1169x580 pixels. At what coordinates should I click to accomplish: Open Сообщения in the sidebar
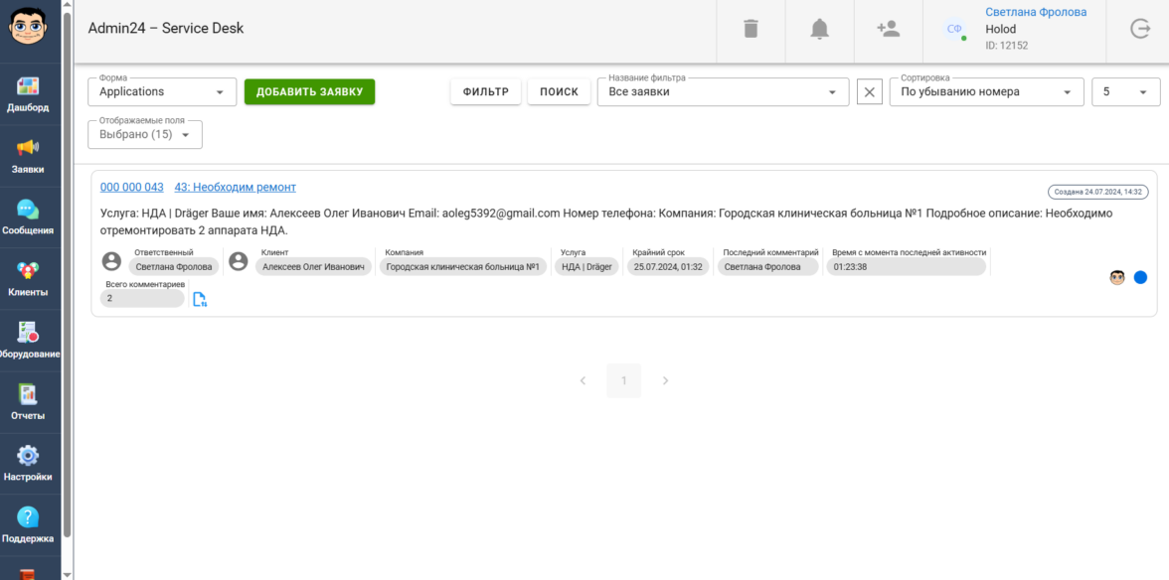click(28, 217)
